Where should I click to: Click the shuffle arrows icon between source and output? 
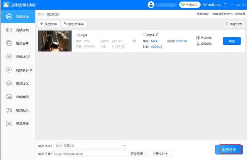(x=134, y=41)
